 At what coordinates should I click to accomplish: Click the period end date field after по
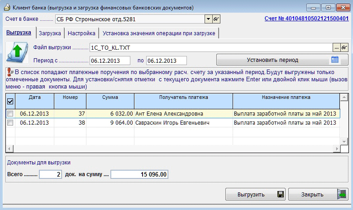(167, 61)
